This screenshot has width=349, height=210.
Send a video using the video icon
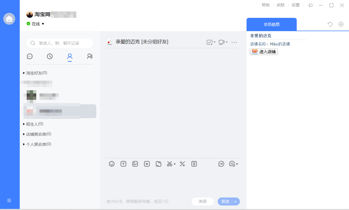[147, 164]
